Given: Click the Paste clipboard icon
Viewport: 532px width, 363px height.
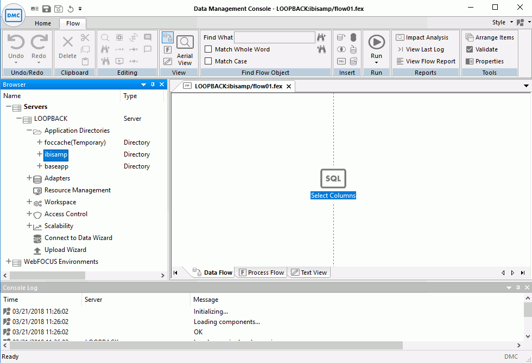Looking at the screenshot, I should pos(85,61).
